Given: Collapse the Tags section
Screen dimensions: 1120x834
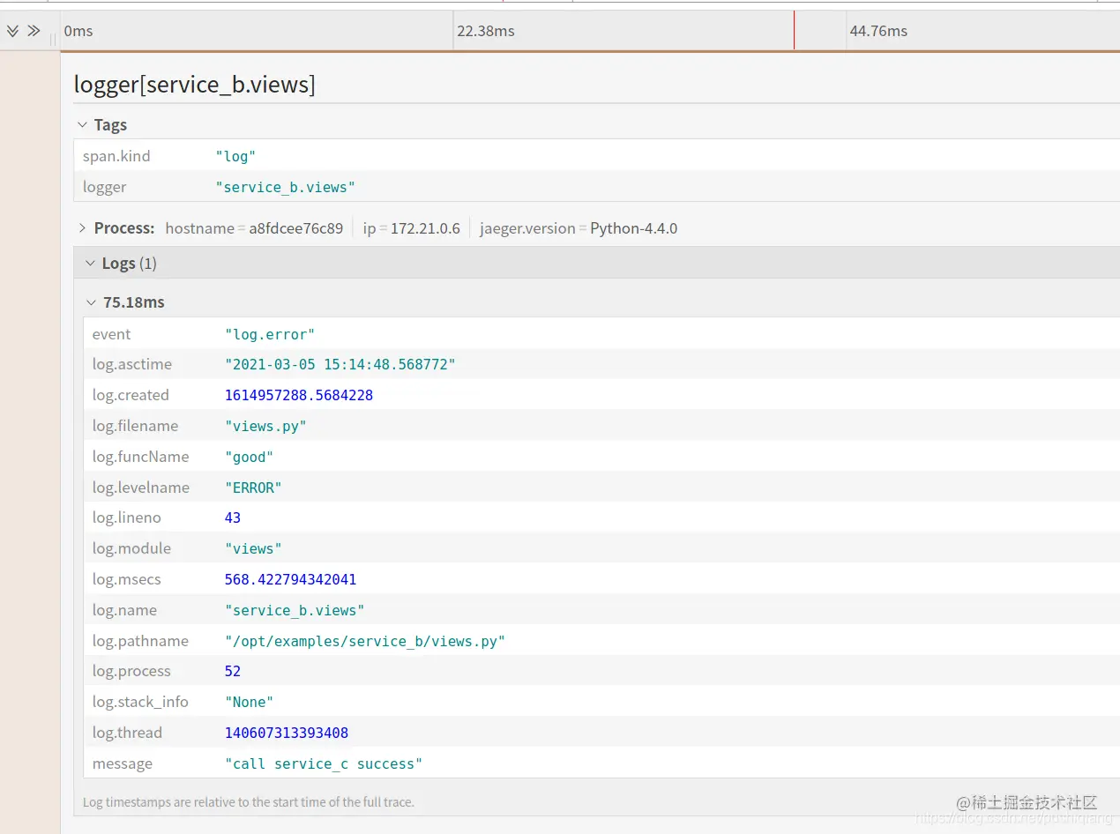Looking at the screenshot, I should [x=82, y=125].
